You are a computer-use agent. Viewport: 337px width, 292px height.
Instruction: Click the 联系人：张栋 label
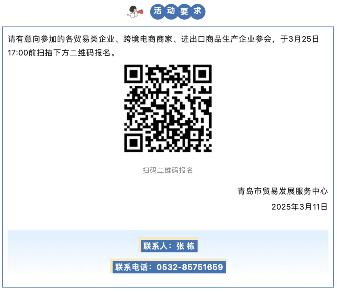(x=169, y=246)
